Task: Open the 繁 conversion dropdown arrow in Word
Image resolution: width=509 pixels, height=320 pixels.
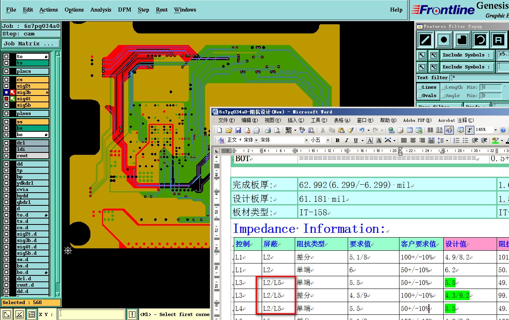Action: pyautogui.click(x=295, y=130)
